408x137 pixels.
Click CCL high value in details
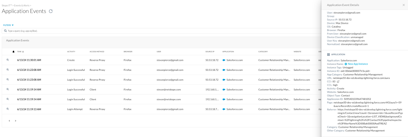[335, 85]
